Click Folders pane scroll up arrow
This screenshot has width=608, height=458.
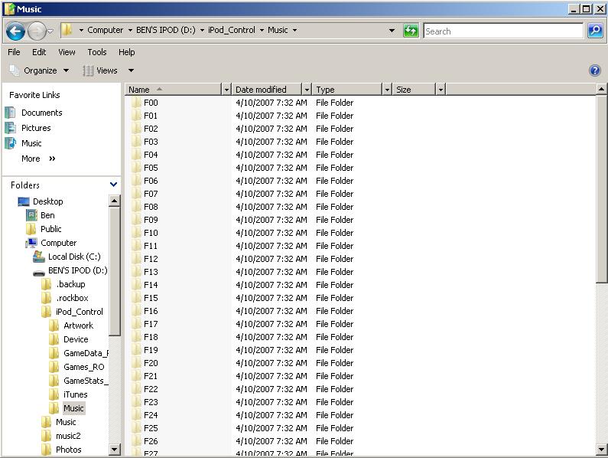coord(115,201)
